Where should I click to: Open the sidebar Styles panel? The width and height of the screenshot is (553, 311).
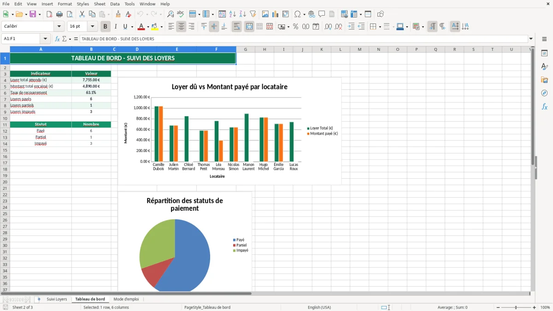544,66
